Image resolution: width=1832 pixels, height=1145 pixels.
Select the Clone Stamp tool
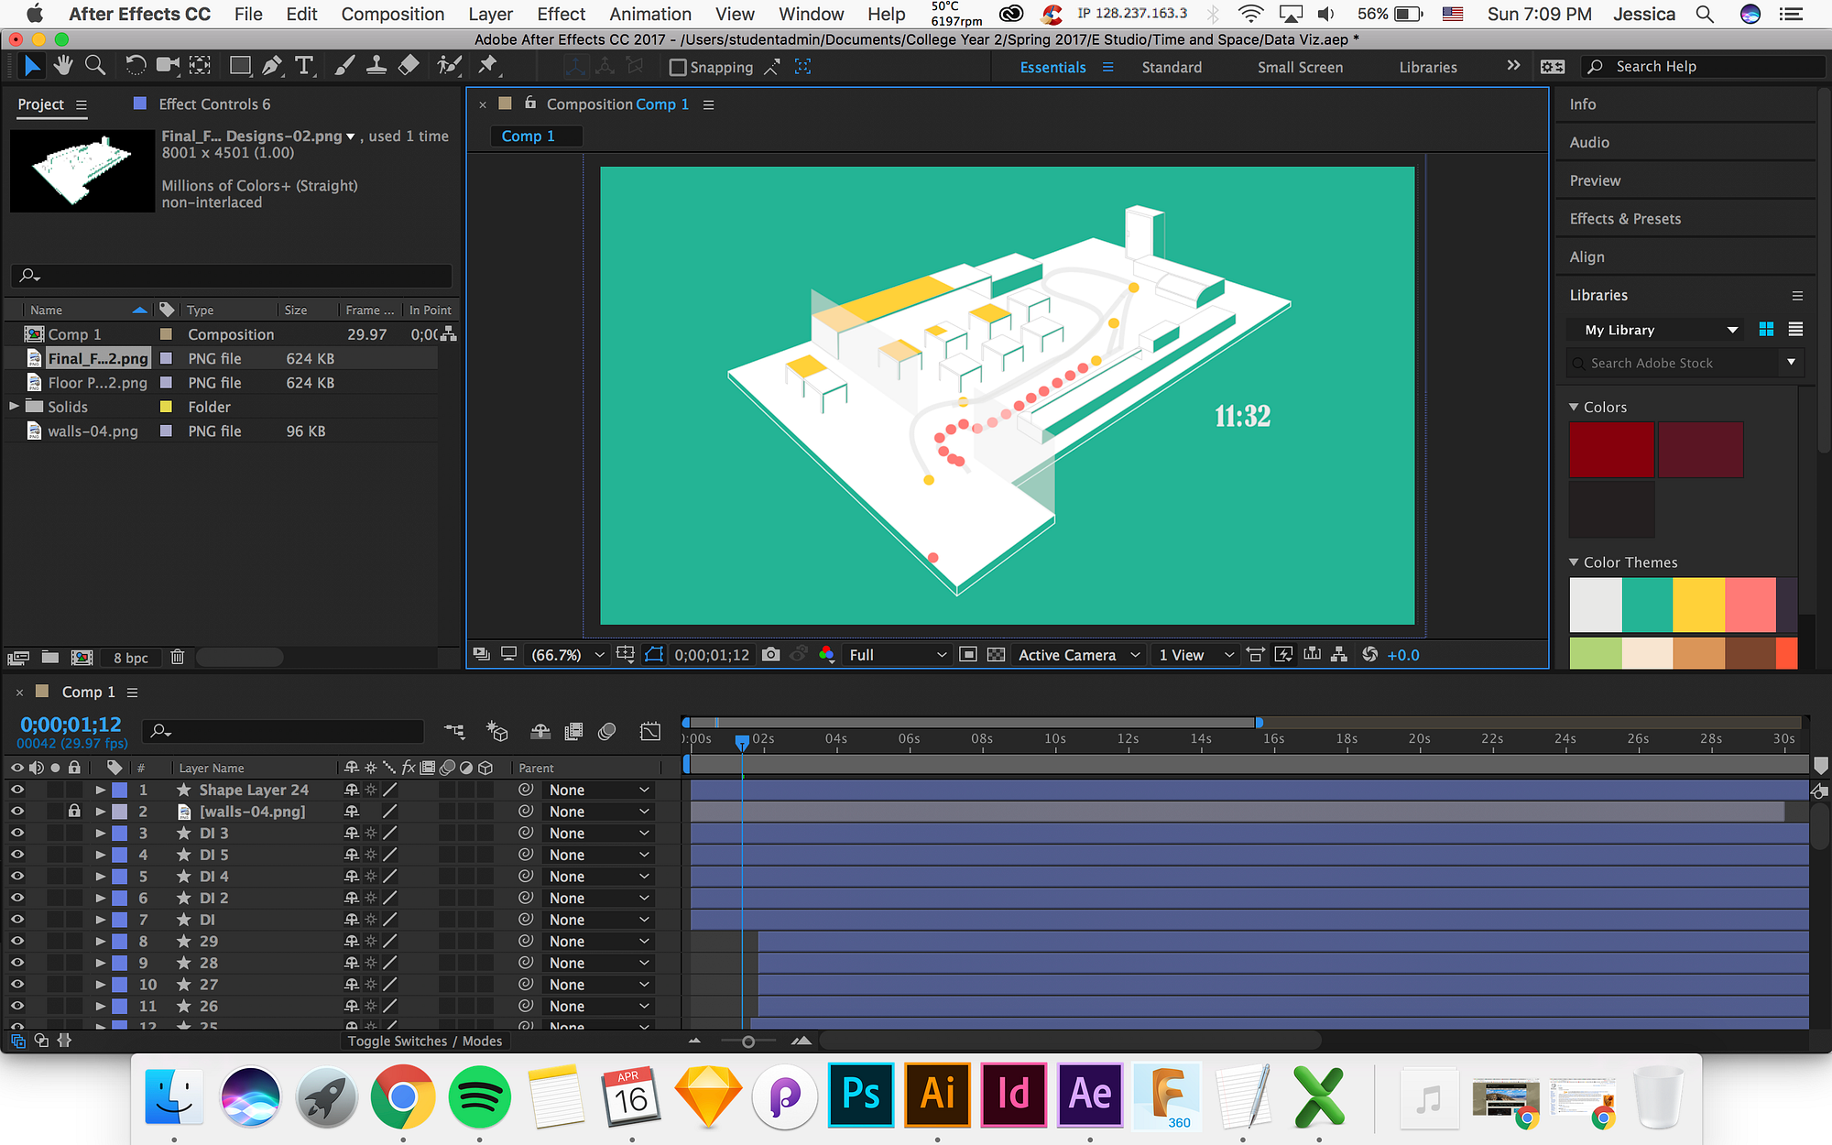[x=376, y=66]
